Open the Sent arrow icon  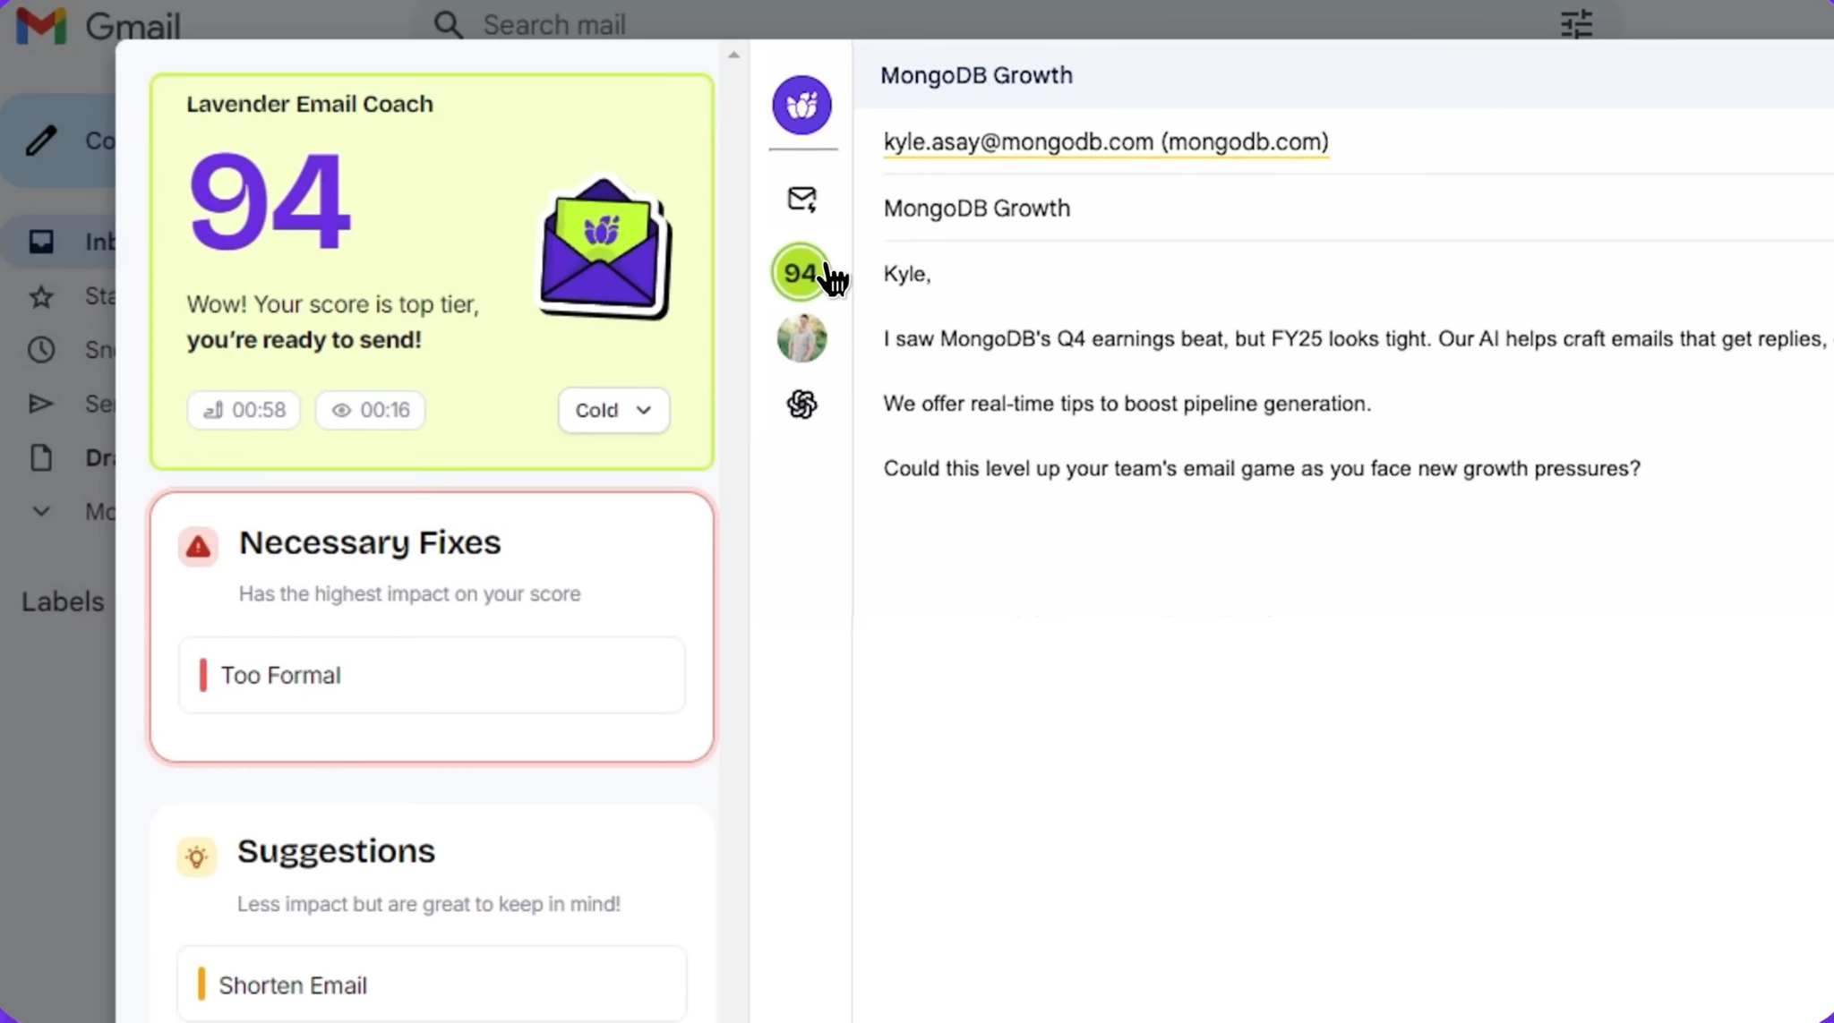[x=41, y=404]
